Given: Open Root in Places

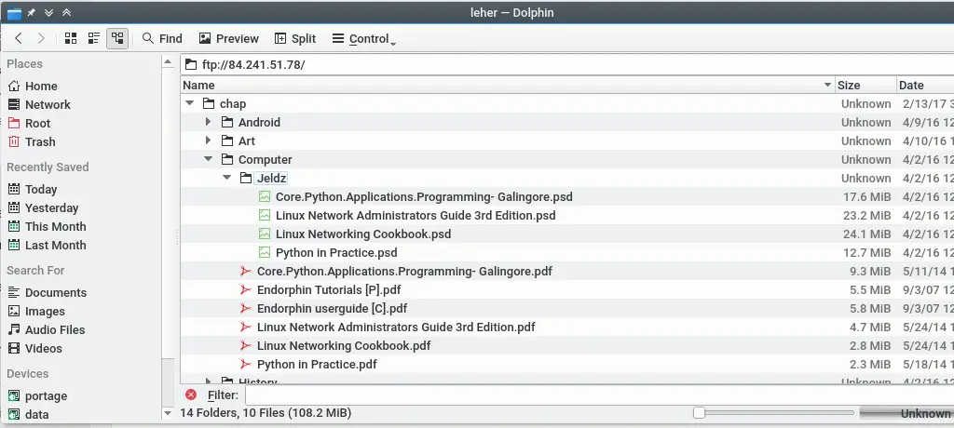Looking at the screenshot, I should point(37,124).
